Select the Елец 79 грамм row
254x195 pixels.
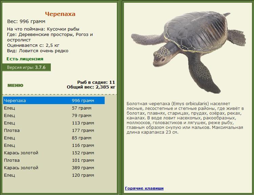(x=54, y=116)
